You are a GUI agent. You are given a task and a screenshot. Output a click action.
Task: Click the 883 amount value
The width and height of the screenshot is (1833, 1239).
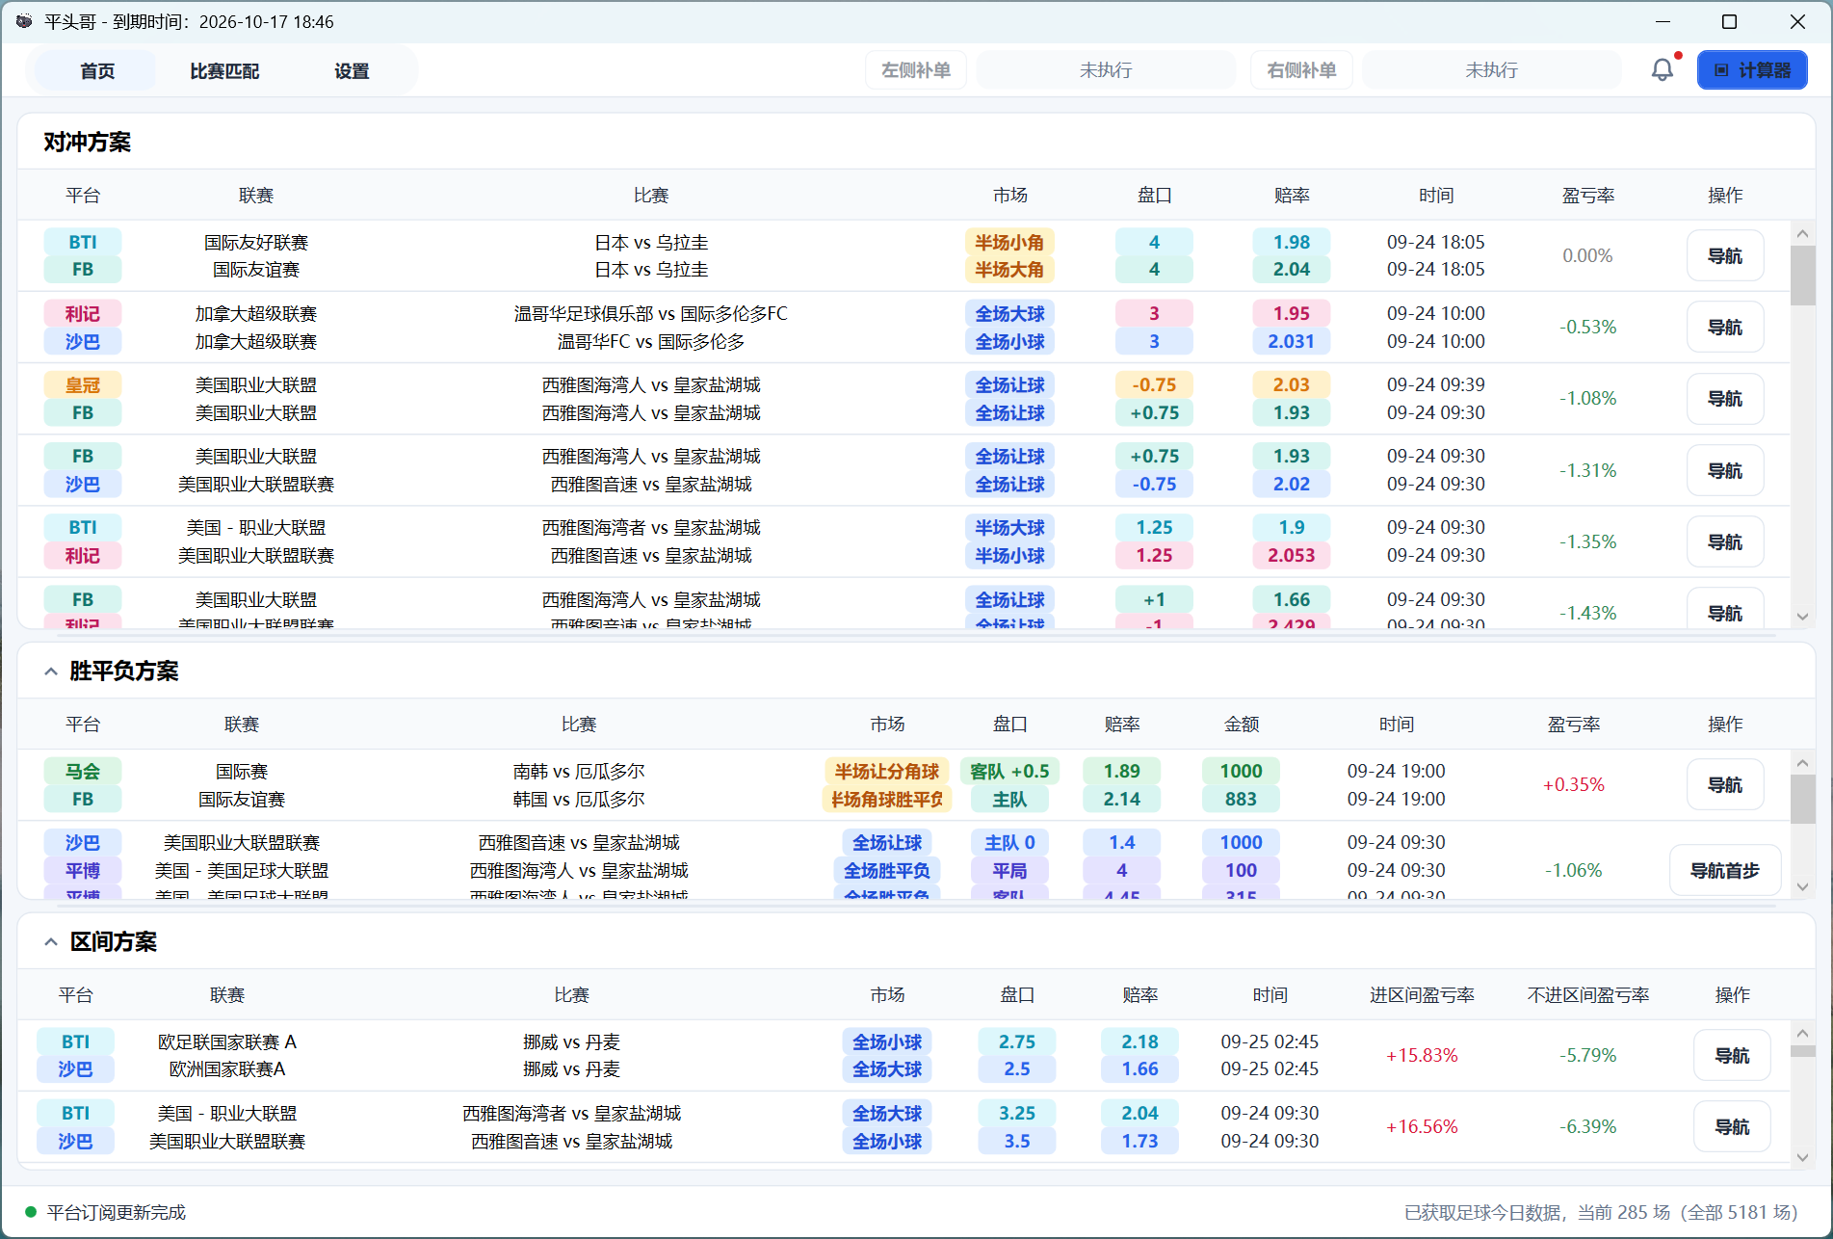[x=1241, y=800]
